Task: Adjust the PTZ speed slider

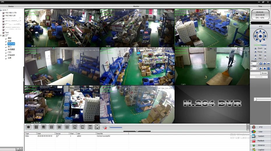Action: tap(260, 45)
